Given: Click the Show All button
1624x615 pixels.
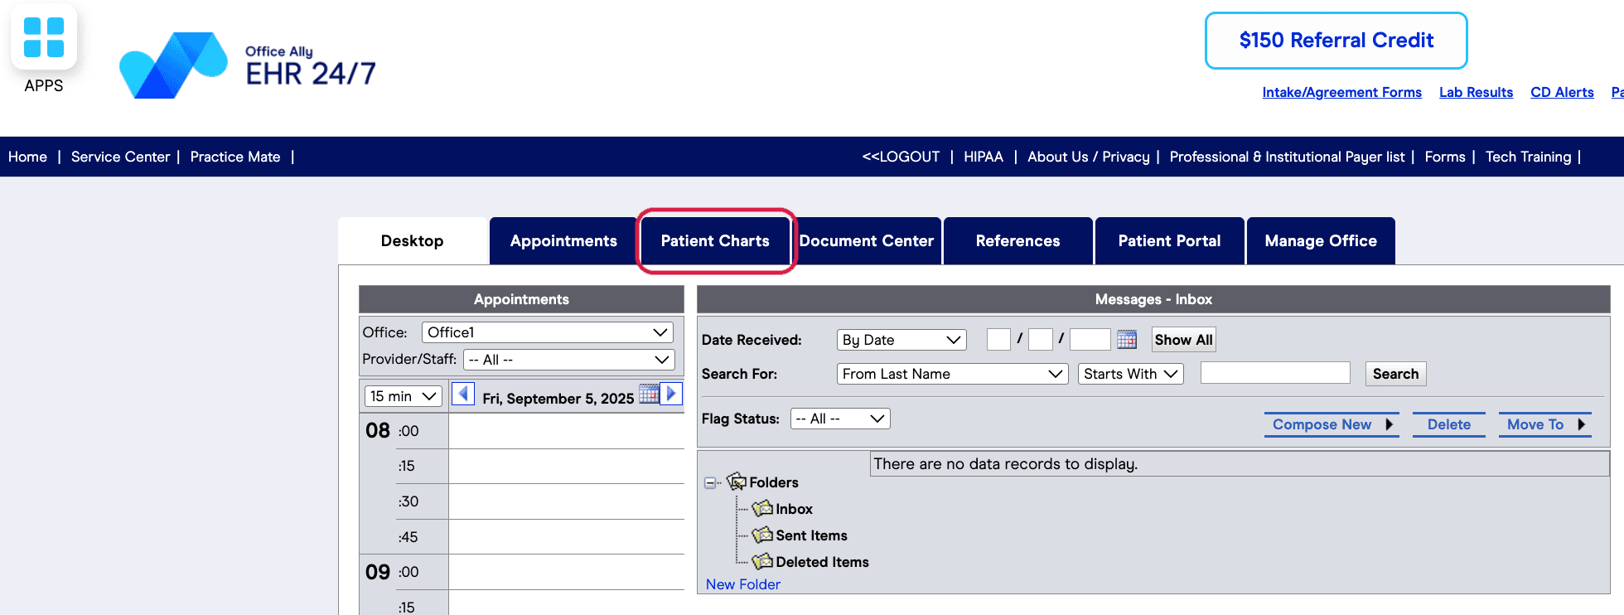Looking at the screenshot, I should [x=1183, y=340].
